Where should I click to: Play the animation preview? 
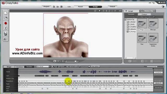pyautogui.click(x=55, y=61)
